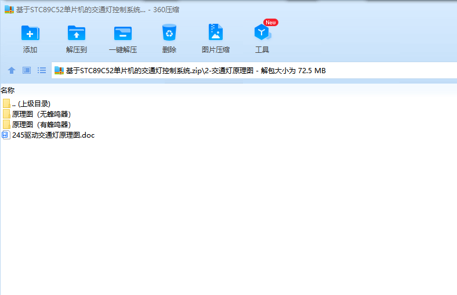Screen dimensions: 457x295
Task: Open the 工具 (Tools) hexagon icon
Action: pyautogui.click(x=262, y=32)
